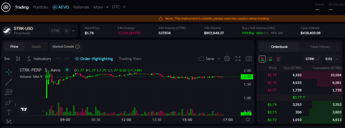Click the green 519 volume axis label
This screenshot has width=345, height=128.
(x=247, y=114)
